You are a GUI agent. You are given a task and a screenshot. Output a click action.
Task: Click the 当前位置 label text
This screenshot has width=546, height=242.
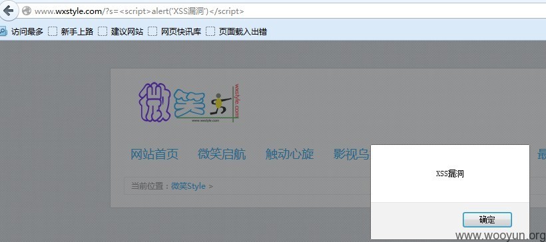coord(147,186)
